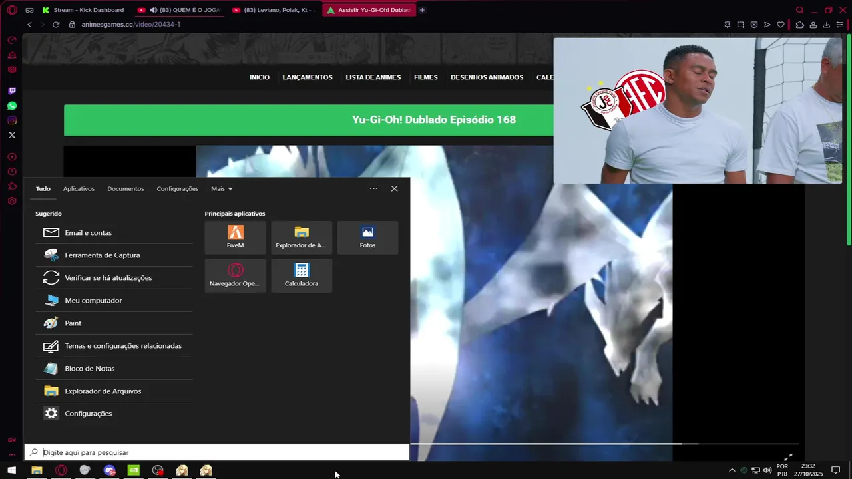The width and height of the screenshot is (852, 479).
Task: Open a new browser tab
Action: tap(422, 10)
